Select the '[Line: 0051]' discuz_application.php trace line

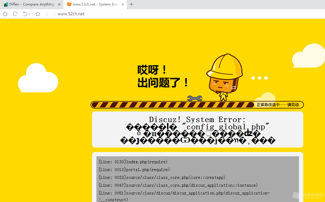(x=184, y=196)
